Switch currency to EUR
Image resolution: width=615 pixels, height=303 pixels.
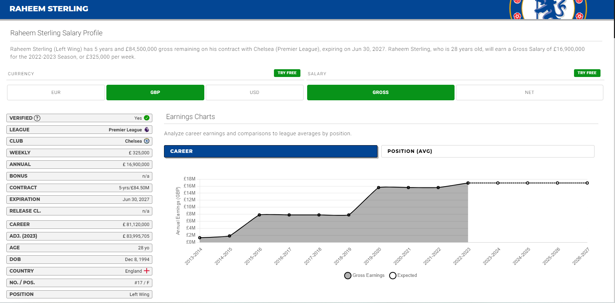pyautogui.click(x=56, y=93)
